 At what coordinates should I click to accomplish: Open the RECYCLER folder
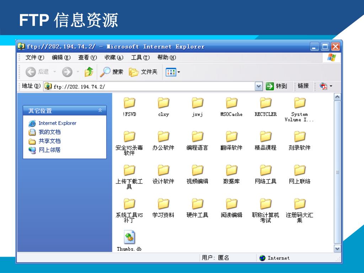point(266,107)
